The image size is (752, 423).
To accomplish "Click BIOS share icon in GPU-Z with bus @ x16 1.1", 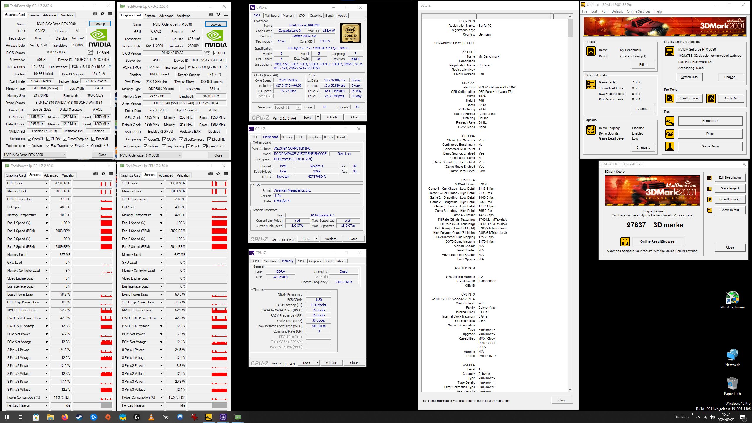I will click(x=207, y=53).
